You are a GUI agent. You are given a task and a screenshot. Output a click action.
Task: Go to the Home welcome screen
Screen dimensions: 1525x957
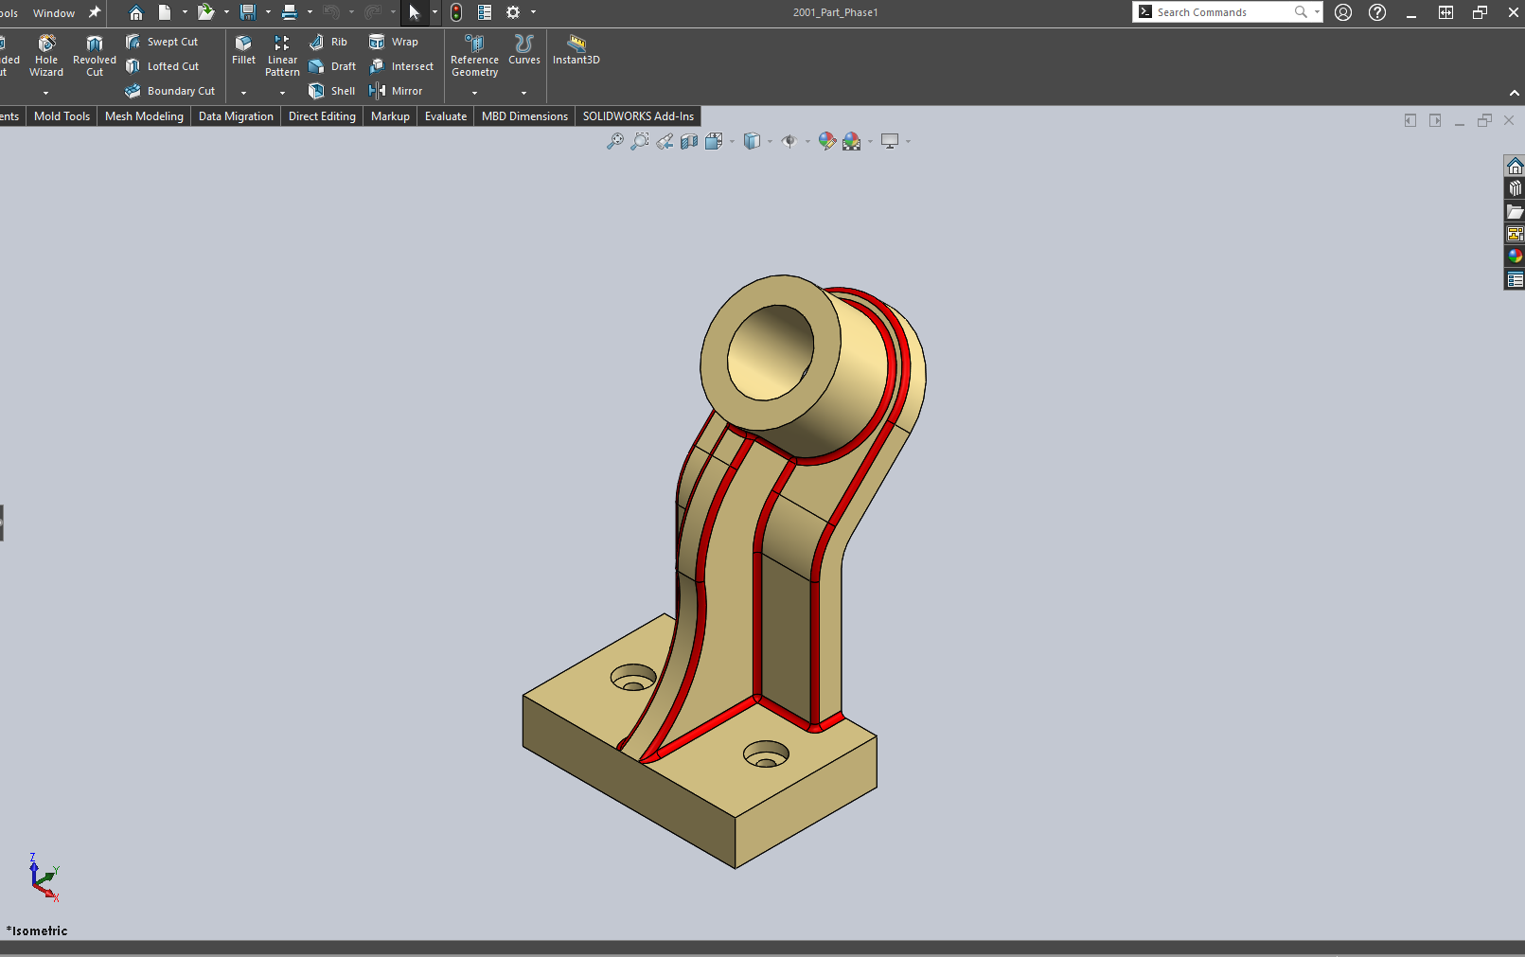click(136, 12)
